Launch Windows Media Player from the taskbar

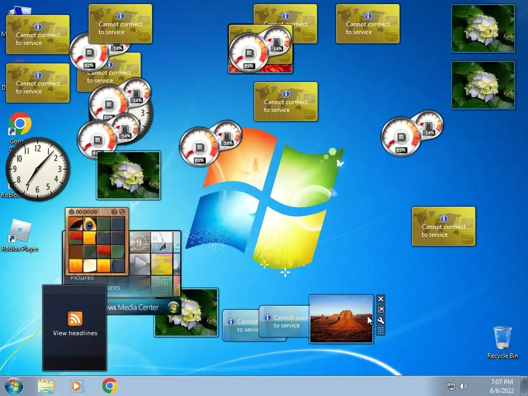pyautogui.click(x=77, y=386)
